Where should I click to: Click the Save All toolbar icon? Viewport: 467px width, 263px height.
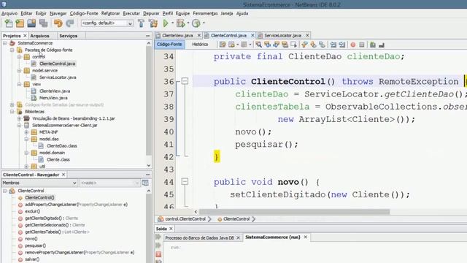[43, 23]
